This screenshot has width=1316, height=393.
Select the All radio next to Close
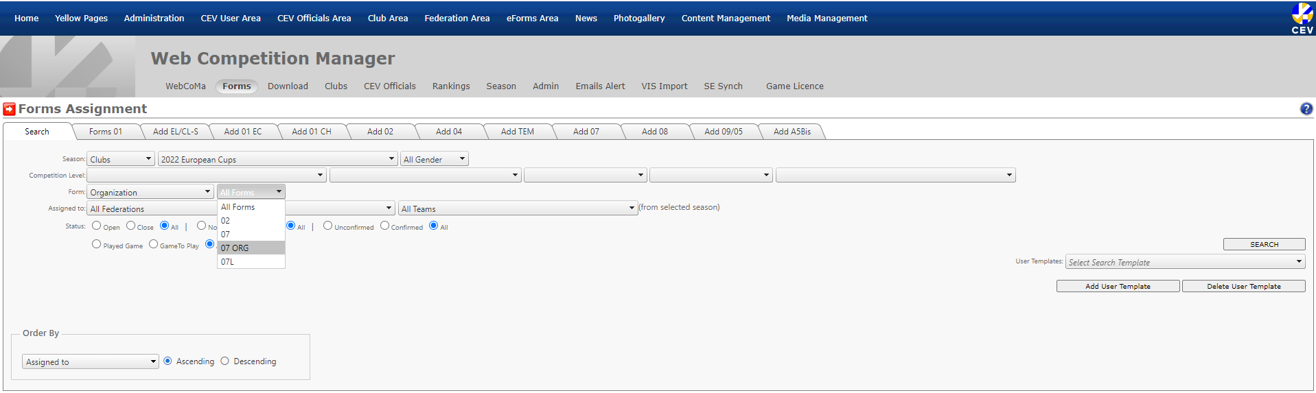pos(165,226)
